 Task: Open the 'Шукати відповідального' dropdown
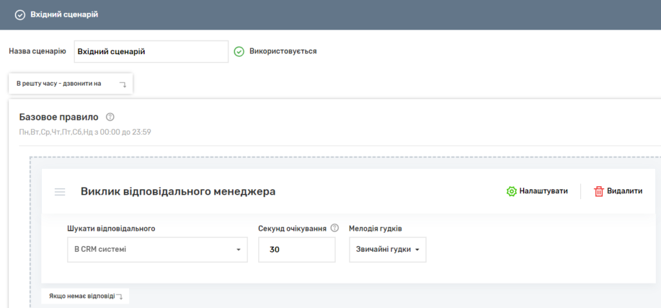tap(157, 249)
